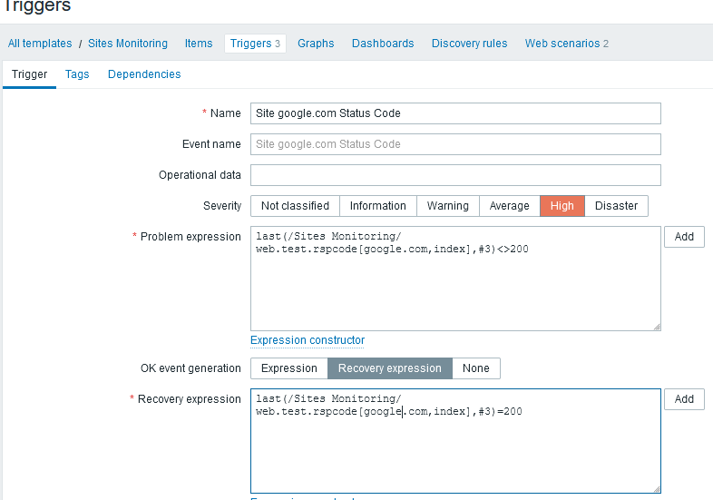Click the Operational data field
Viewport: 713px width, 500px height.
pyautogui.click(x=455, y=175)
